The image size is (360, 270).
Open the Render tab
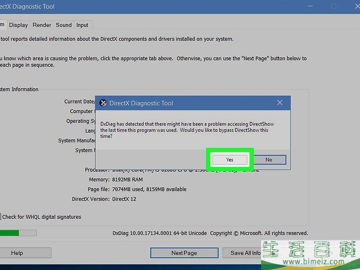(x=42, y=25)
